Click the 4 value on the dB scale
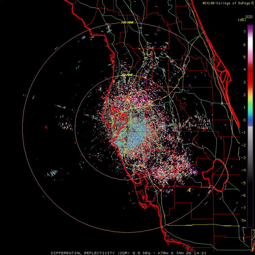Screen dimensions: 255x255 (x=245, y=70)
